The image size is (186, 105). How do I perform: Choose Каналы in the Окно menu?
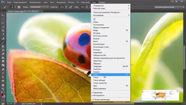click(110, 38)
